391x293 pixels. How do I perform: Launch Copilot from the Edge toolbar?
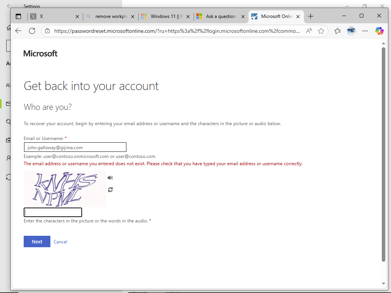379,31
